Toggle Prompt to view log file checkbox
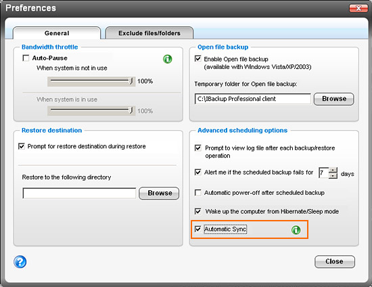Viewport: 372px width, 287px height. pyautogui.click(x=198, y=148)
